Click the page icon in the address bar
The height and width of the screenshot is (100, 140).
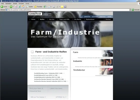(6, 10)
